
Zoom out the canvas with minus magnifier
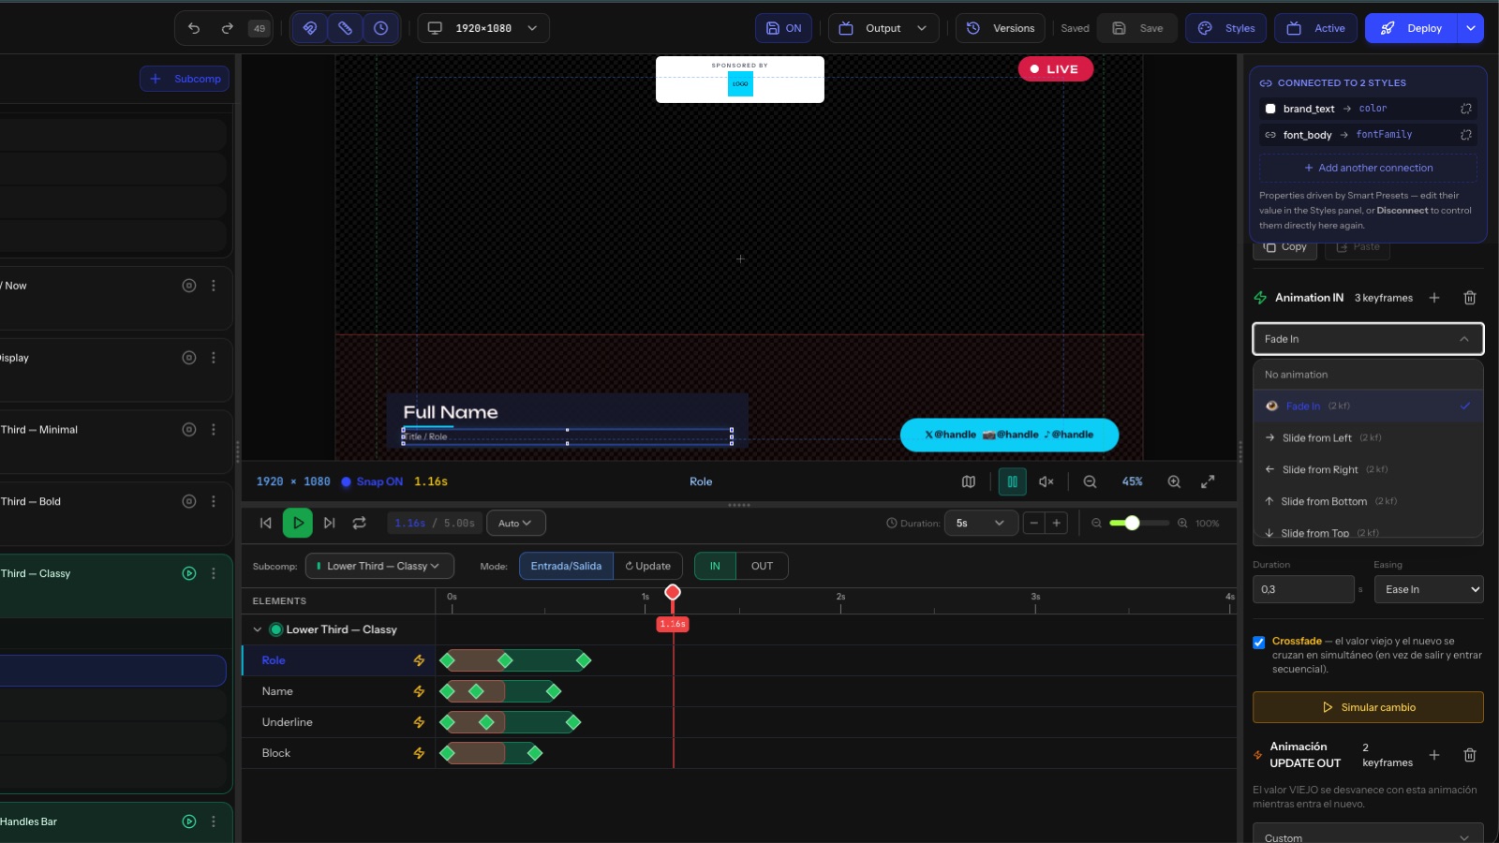click(x=1090, y=481)
